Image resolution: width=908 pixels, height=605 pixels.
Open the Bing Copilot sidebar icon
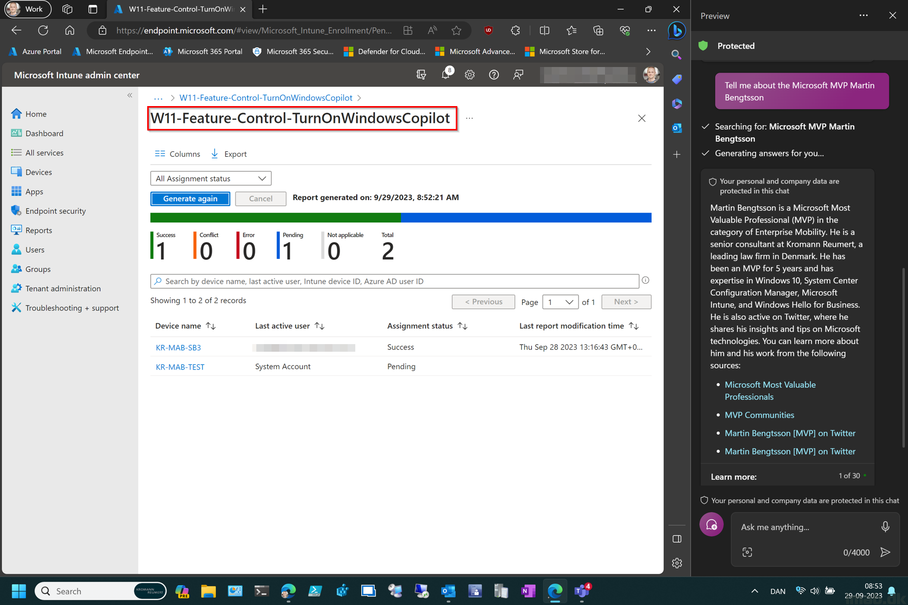coord(677,30)
